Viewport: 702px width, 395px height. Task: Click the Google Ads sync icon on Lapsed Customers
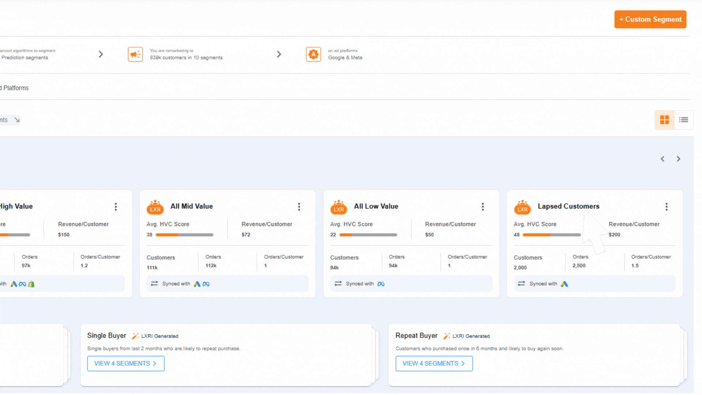pos(564,284)
